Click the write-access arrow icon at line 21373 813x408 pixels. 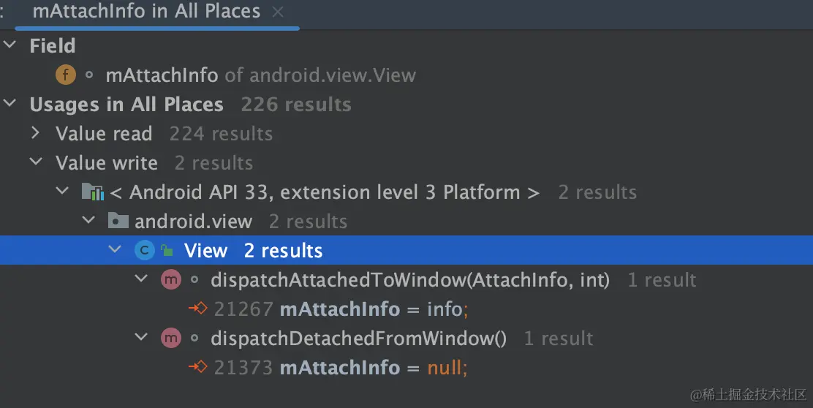pos(197,367)
